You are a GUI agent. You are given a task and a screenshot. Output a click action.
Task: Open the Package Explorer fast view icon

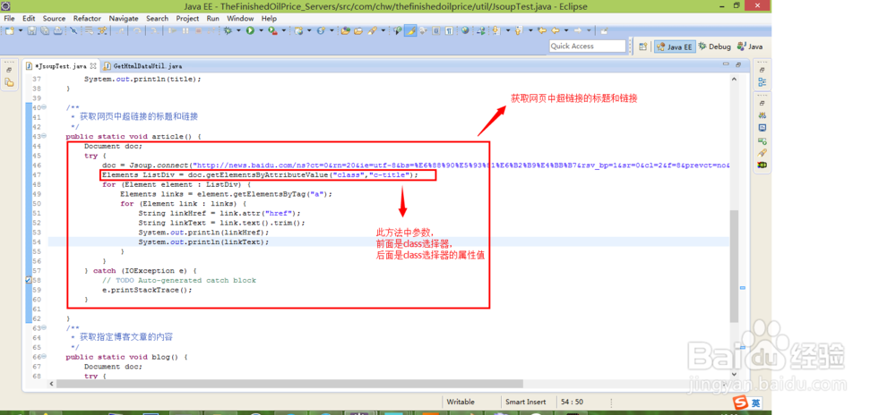click(x=9, y=82)
